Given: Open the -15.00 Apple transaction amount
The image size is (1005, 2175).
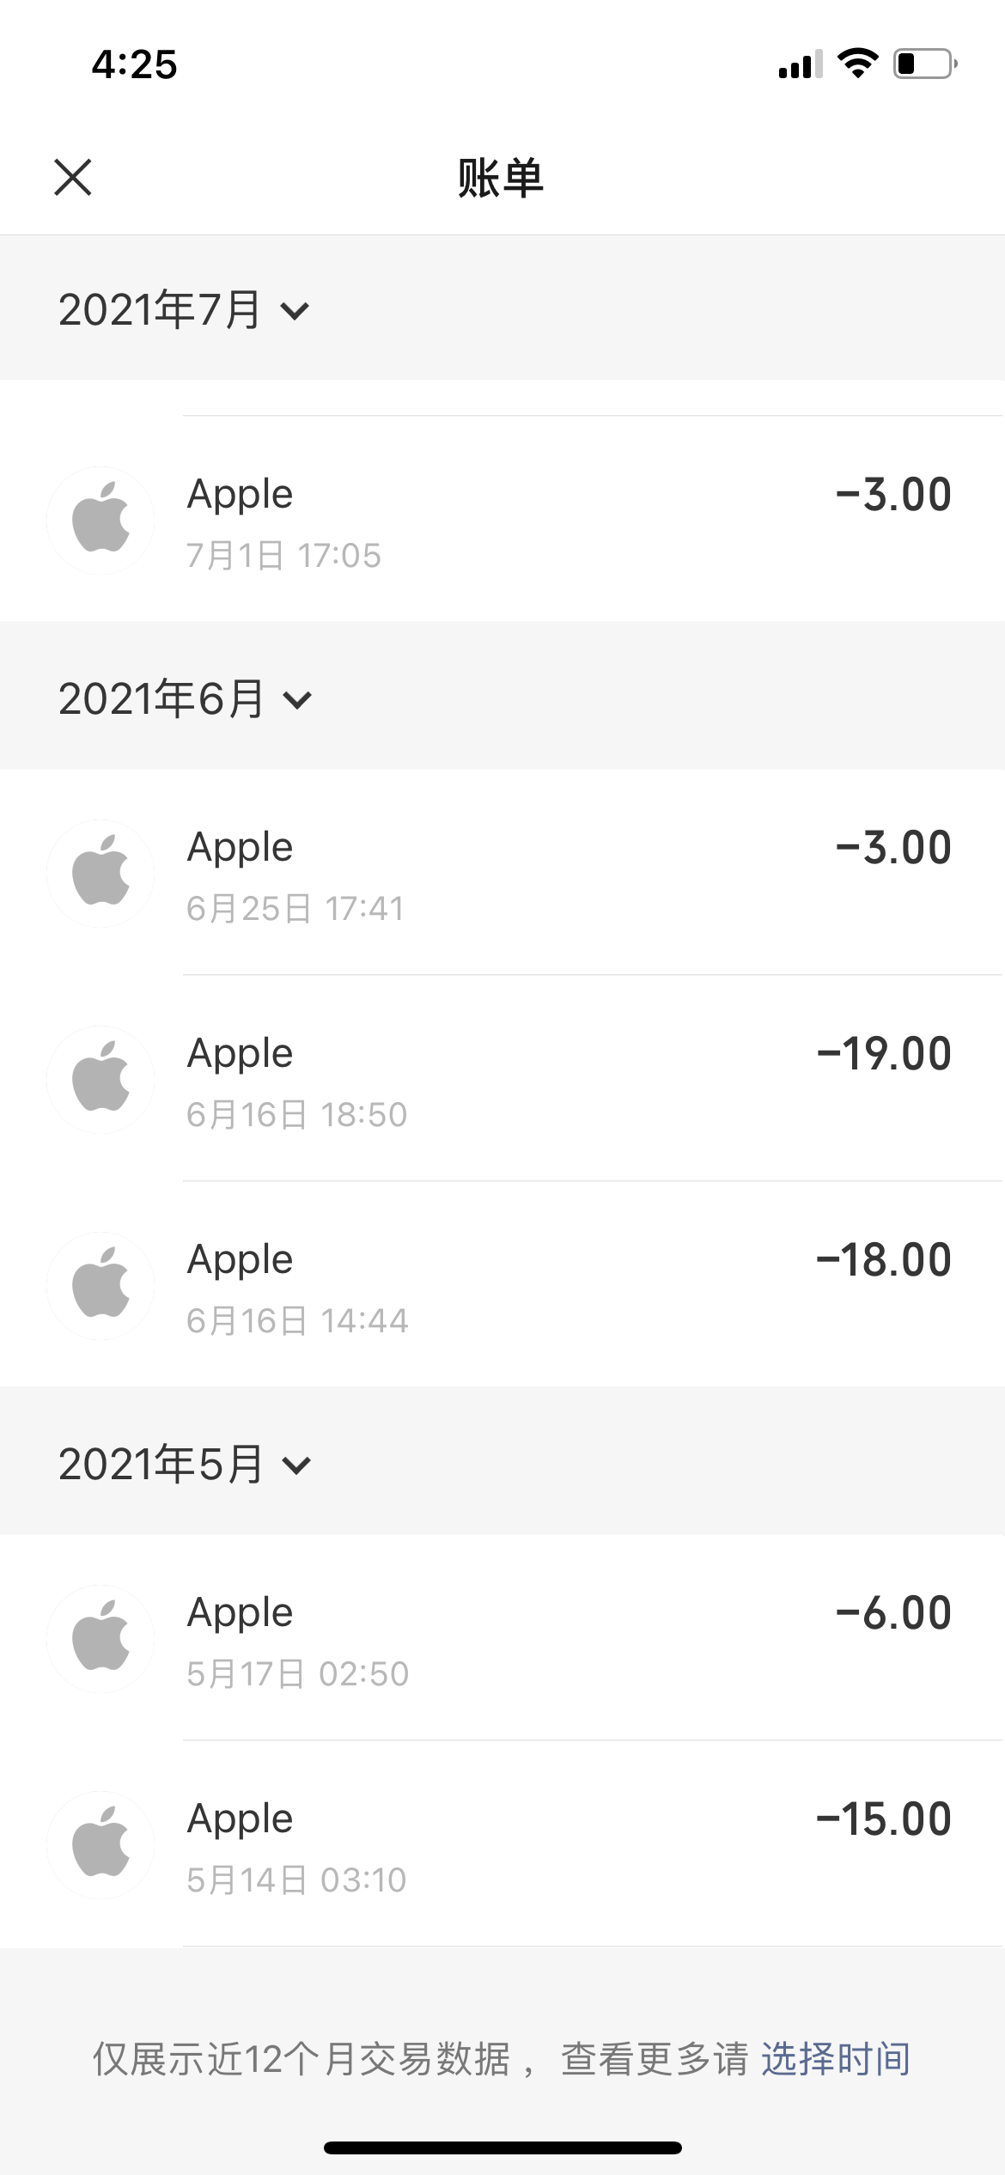Looking at the screenshot, I should [x=884, y=1819].
